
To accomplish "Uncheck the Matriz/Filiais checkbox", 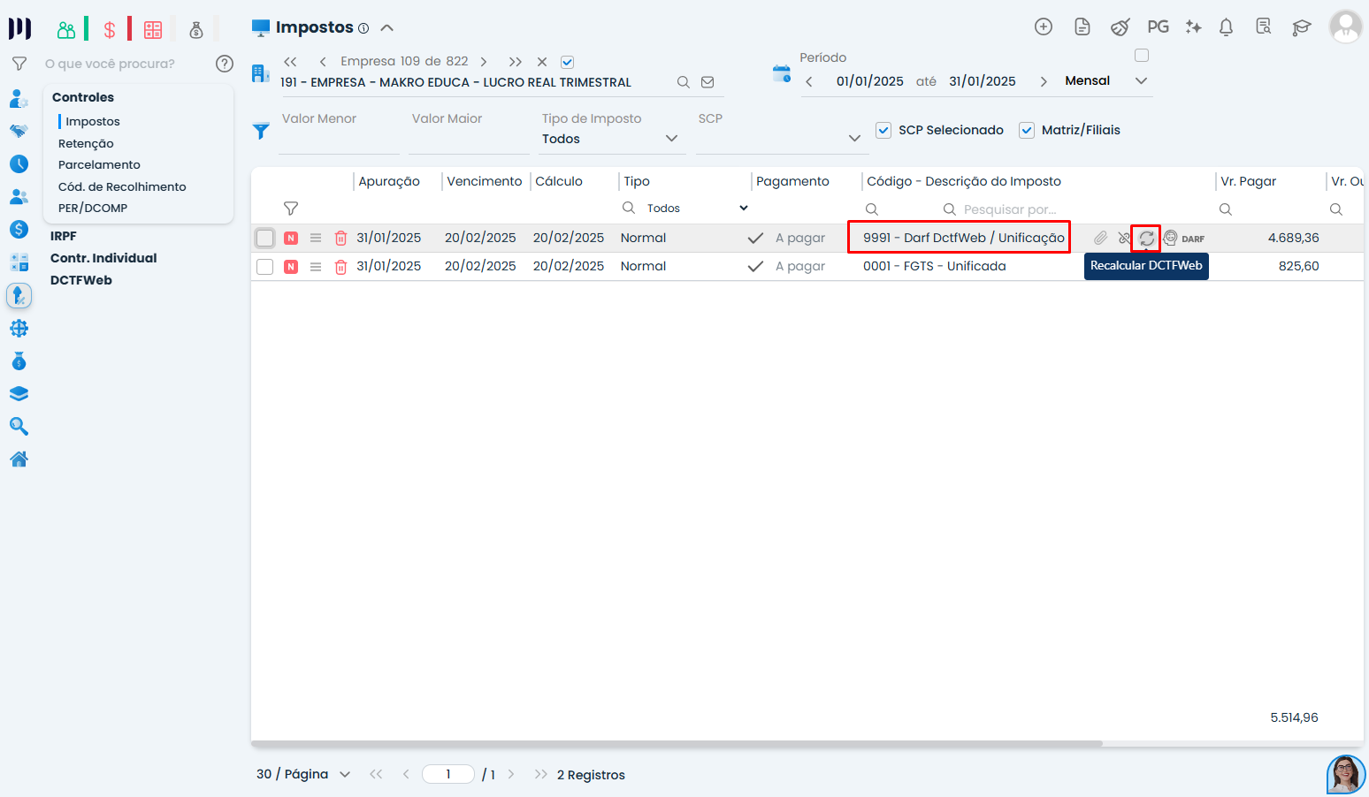I will [x=1027, y=131].
